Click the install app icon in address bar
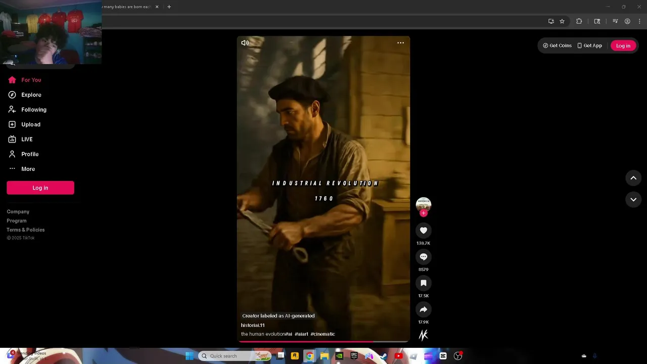 551,21
